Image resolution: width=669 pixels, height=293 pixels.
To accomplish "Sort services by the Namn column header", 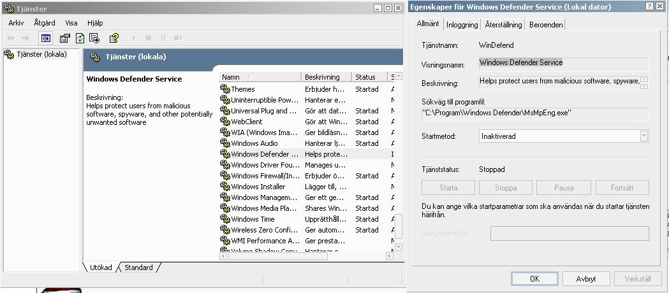I will [260, 77].
